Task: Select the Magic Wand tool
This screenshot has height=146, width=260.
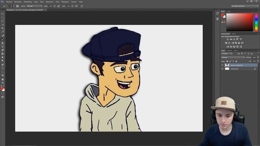Action: [2, 25]
